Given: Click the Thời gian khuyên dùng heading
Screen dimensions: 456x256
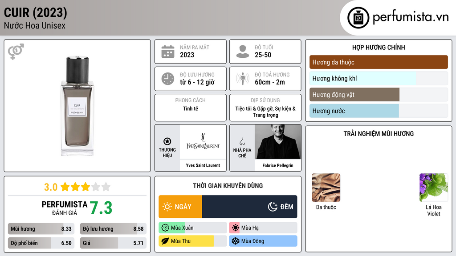Looking at the screenshot, I should click(228, 185).
